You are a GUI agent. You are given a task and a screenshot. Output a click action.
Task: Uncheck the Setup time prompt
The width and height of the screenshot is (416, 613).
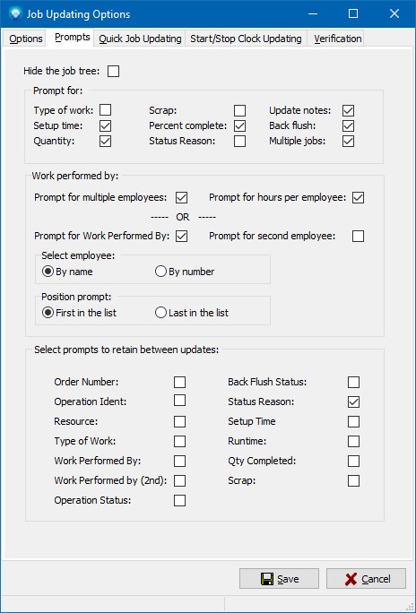click(105, 125)
